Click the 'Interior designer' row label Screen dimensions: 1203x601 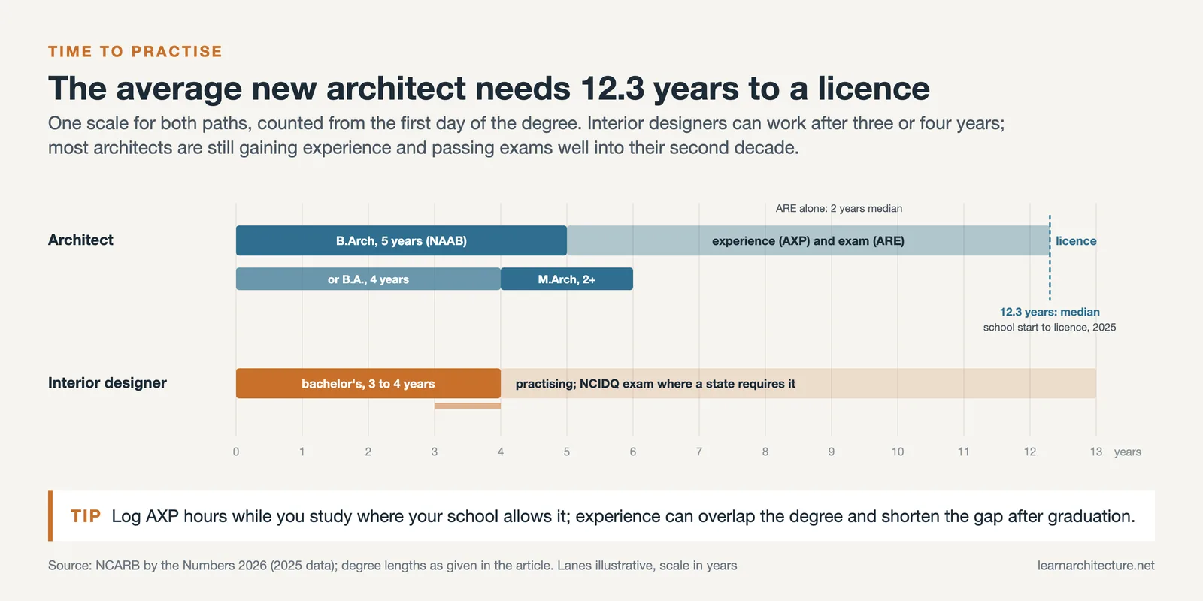click(x=108, y=382)
